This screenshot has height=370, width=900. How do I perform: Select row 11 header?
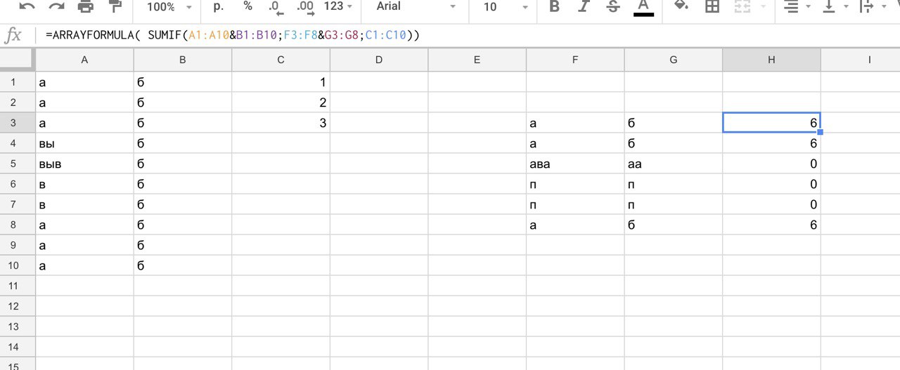18,286
